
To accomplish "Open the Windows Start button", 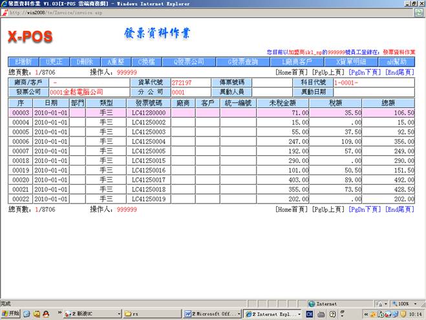I will 11,314.
